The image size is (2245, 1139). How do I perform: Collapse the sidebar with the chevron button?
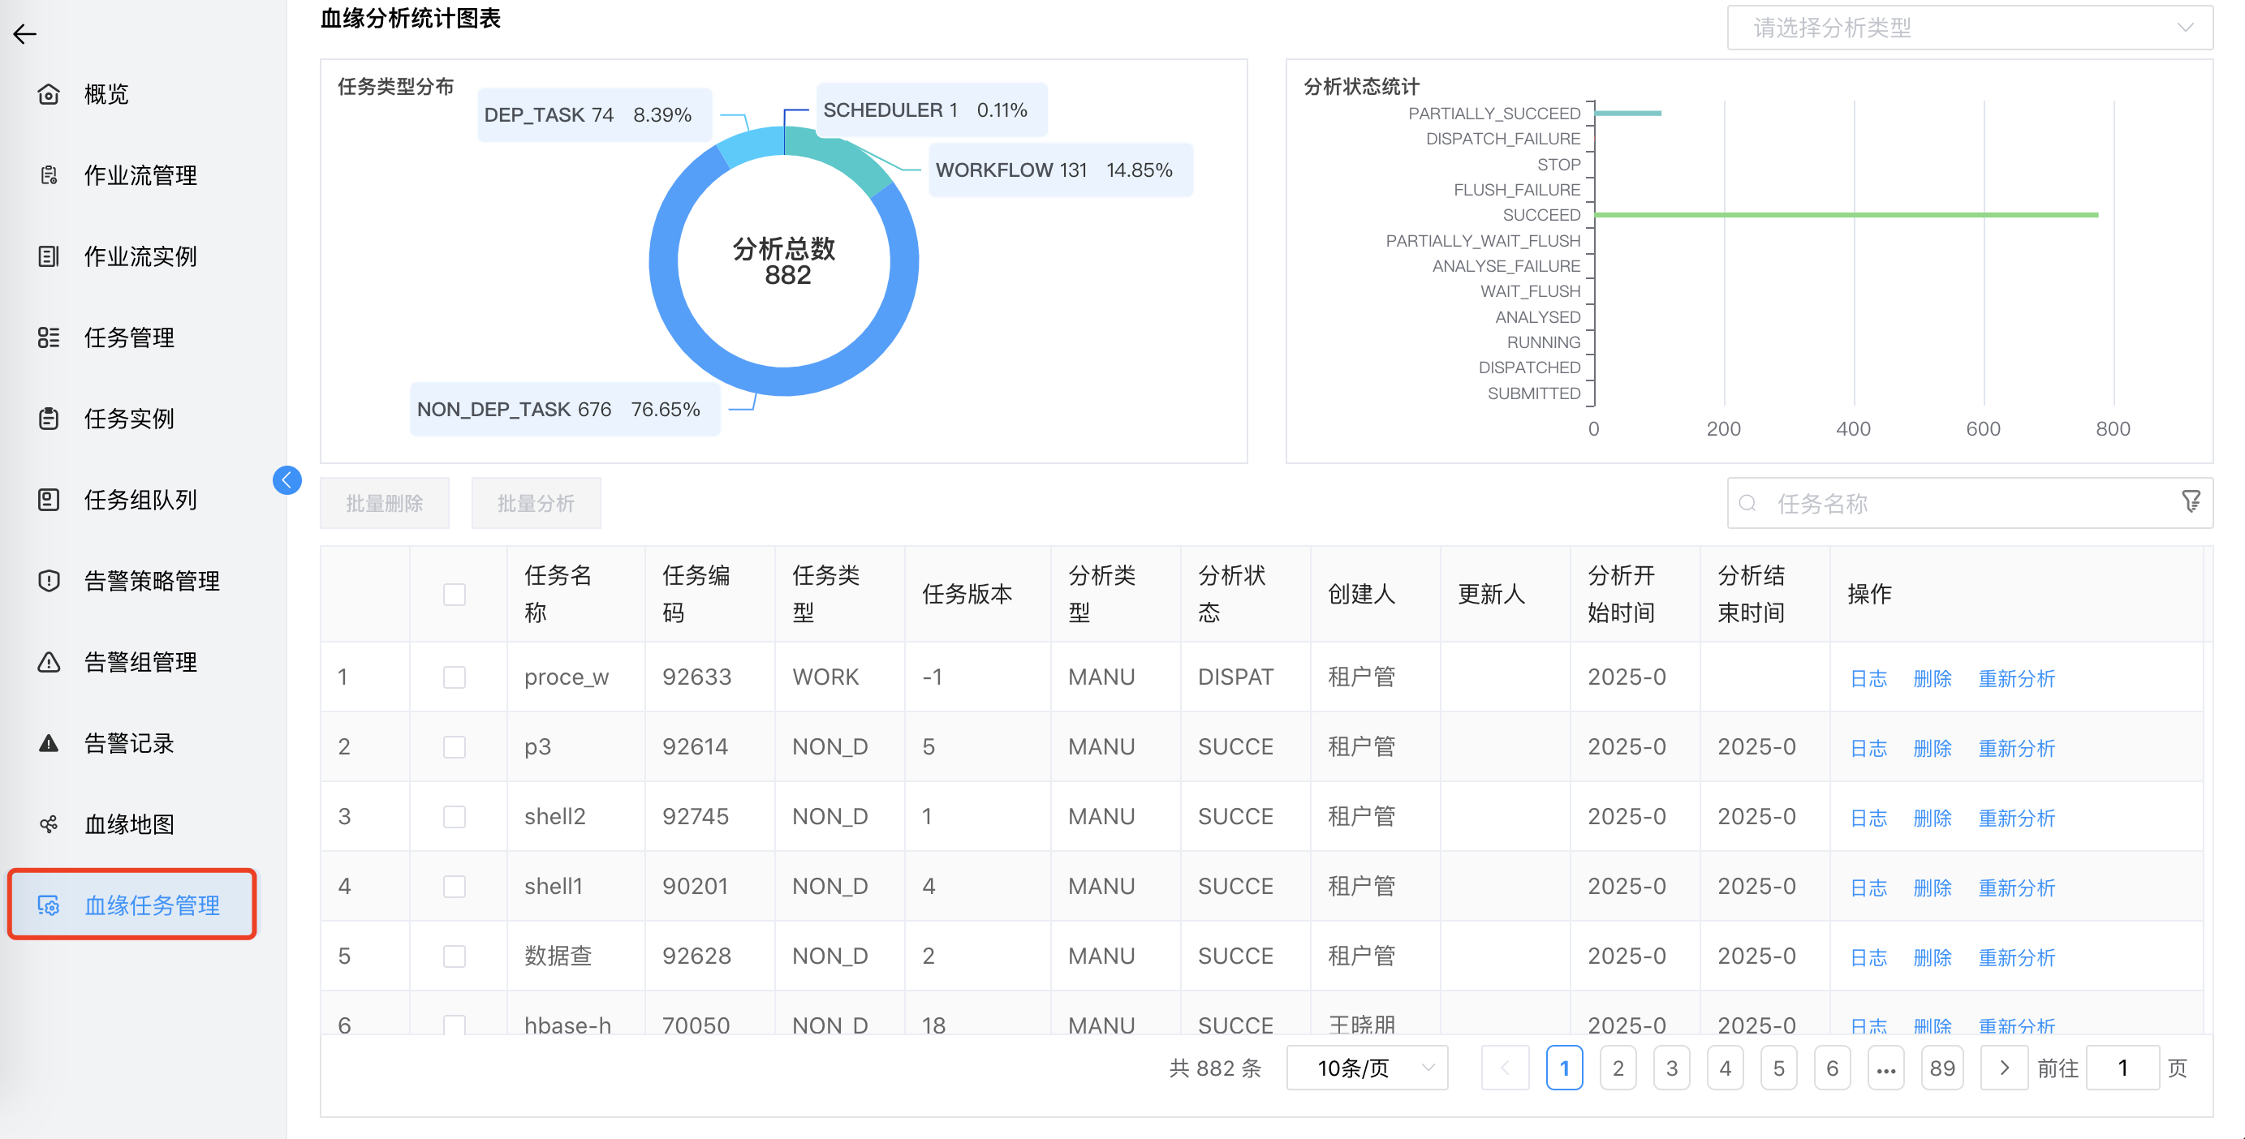click(x=287, y=479)
